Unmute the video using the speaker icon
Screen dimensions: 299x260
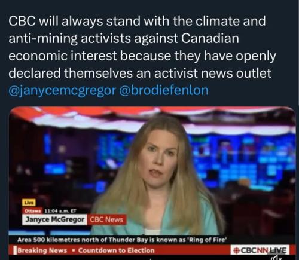277,258
